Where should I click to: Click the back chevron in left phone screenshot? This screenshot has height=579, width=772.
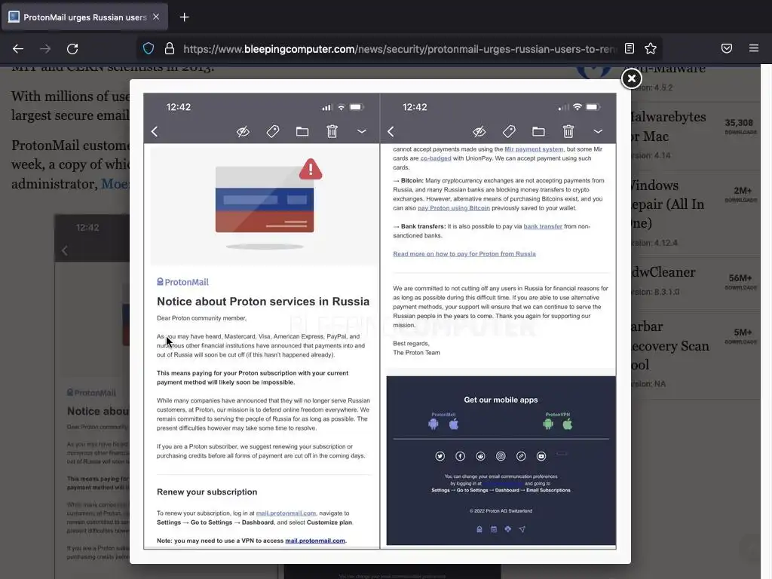(155, 131)
